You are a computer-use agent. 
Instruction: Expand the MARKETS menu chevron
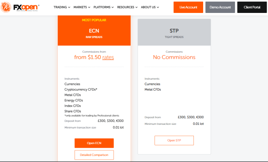pyautogui.click(x=89, y=8)
